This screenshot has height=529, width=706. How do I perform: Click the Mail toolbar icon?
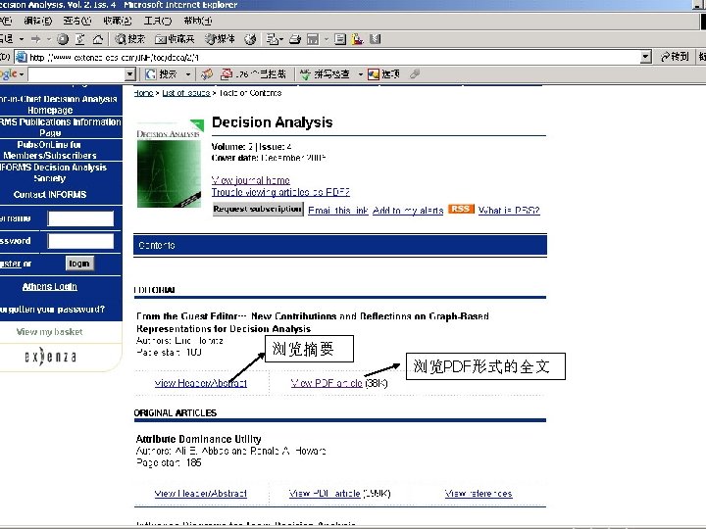(x=272, y=39)
